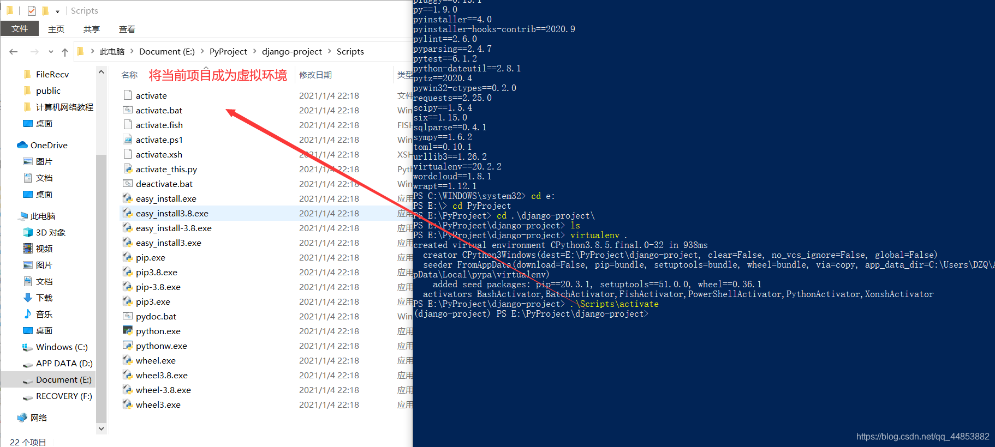Expand chevron after 此电脑 in address bar
Image resolution: width=995 pixels, height=447 pixels.
pos(132,51)
